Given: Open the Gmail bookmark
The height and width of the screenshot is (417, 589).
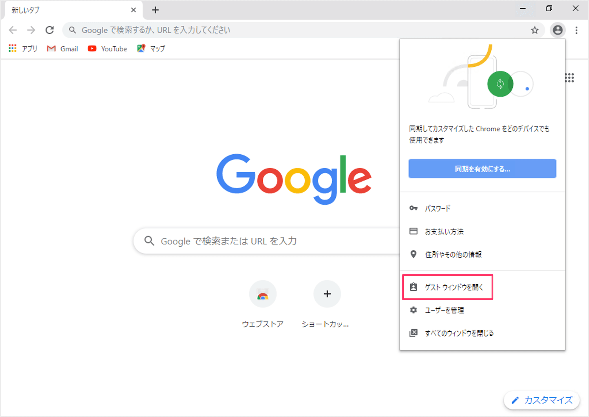Looking at the screenshot, I should click(x=62, y=49).
